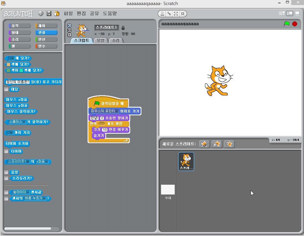Switch to presentation mode icon
This screenshot has width=304, height=236.
(297, 14)
